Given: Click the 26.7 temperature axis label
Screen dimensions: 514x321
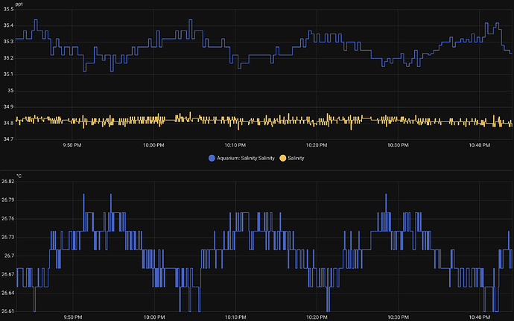Looking at the screenshot, I should (7, 255).
